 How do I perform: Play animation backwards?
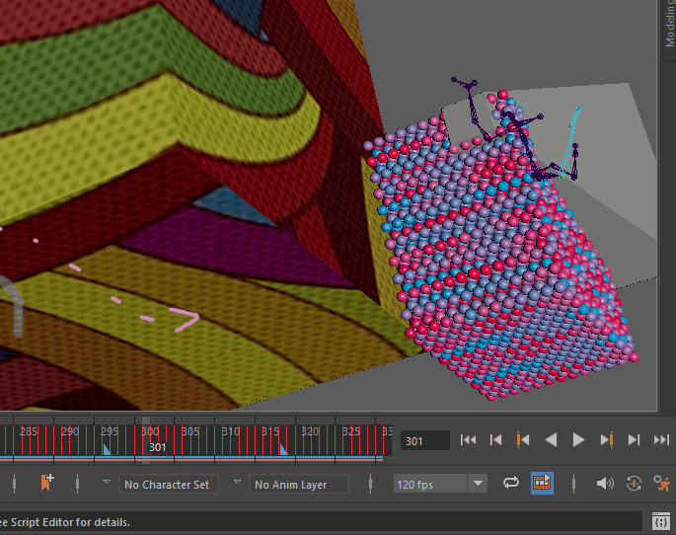(x=552, y=440)
